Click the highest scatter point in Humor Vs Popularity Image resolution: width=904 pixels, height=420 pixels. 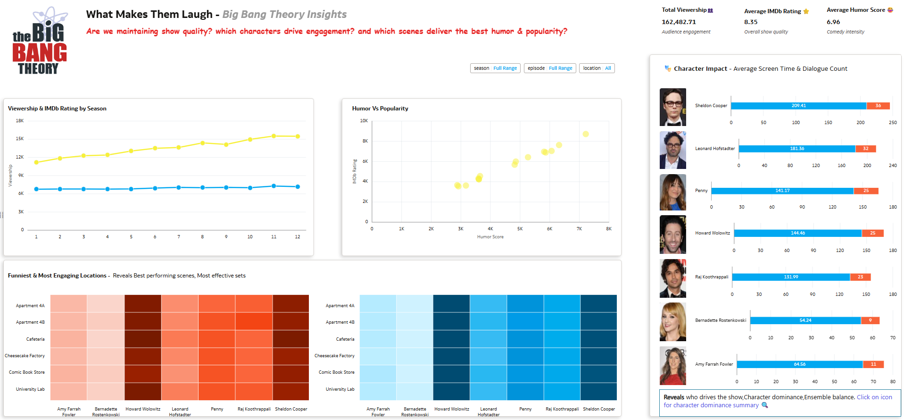(x=586, y=134)
